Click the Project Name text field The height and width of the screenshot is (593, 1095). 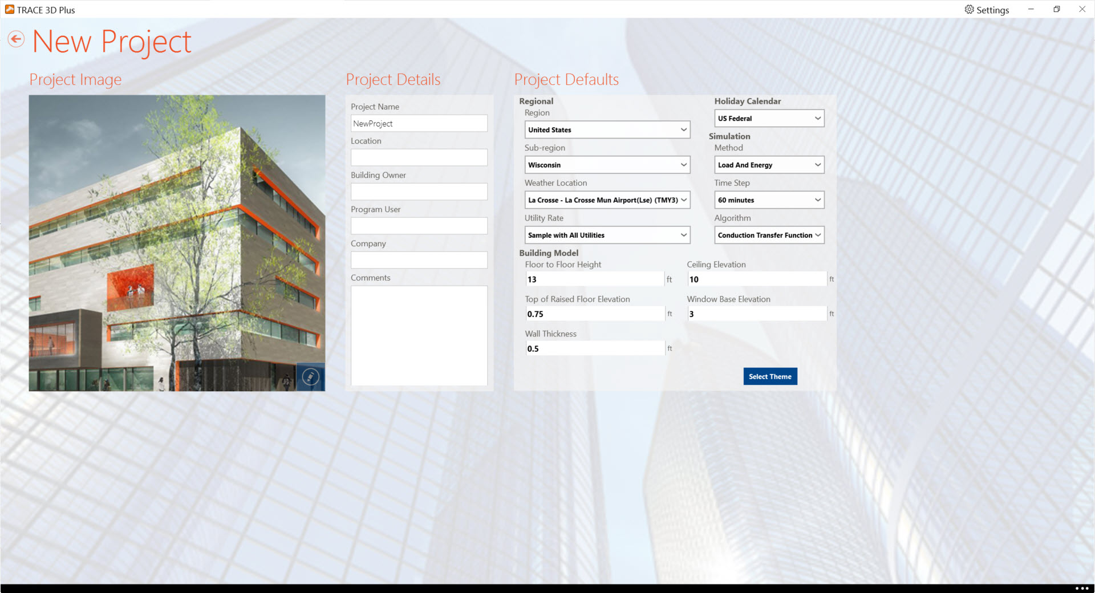click(419, 124)
